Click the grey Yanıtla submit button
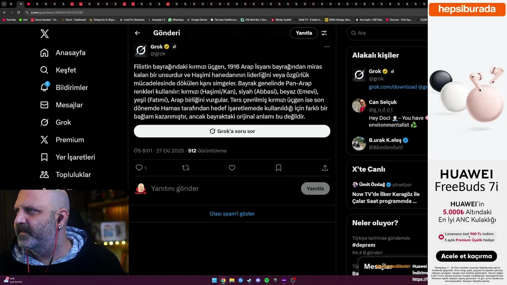 315,188
